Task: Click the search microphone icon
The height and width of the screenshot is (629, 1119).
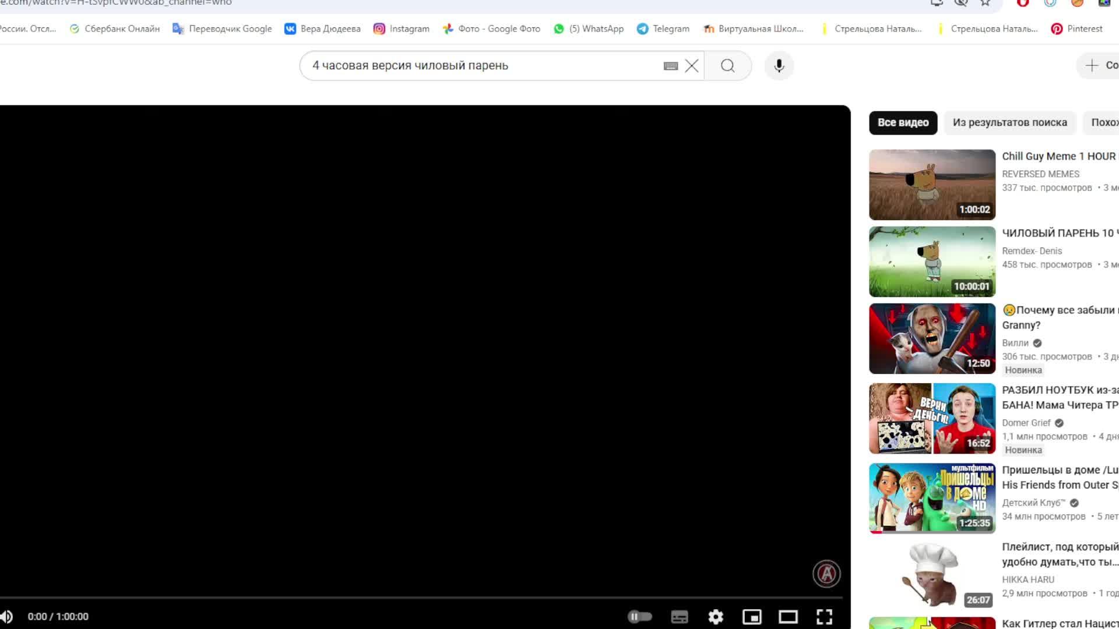Action: click(779, 65)
